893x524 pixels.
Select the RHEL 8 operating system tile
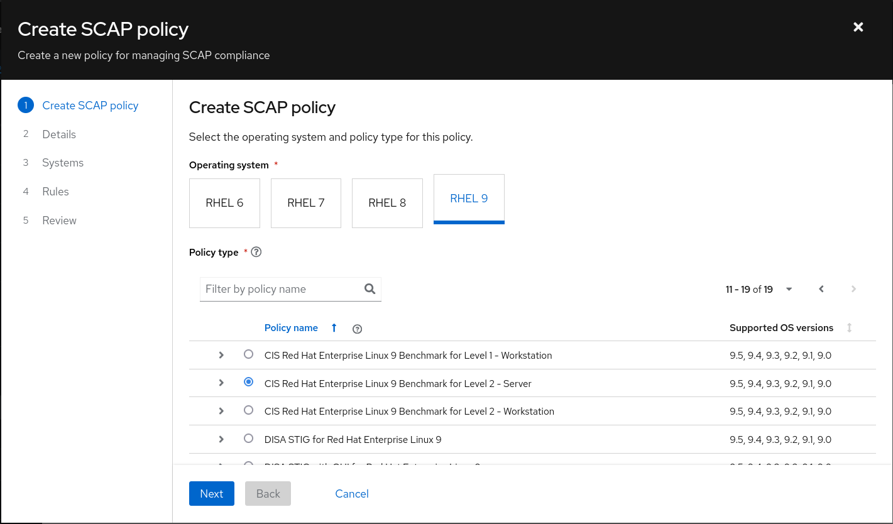pos(387,203)
